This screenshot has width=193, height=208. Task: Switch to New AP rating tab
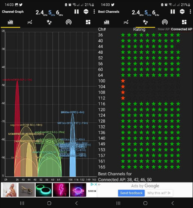pos(164,29)
